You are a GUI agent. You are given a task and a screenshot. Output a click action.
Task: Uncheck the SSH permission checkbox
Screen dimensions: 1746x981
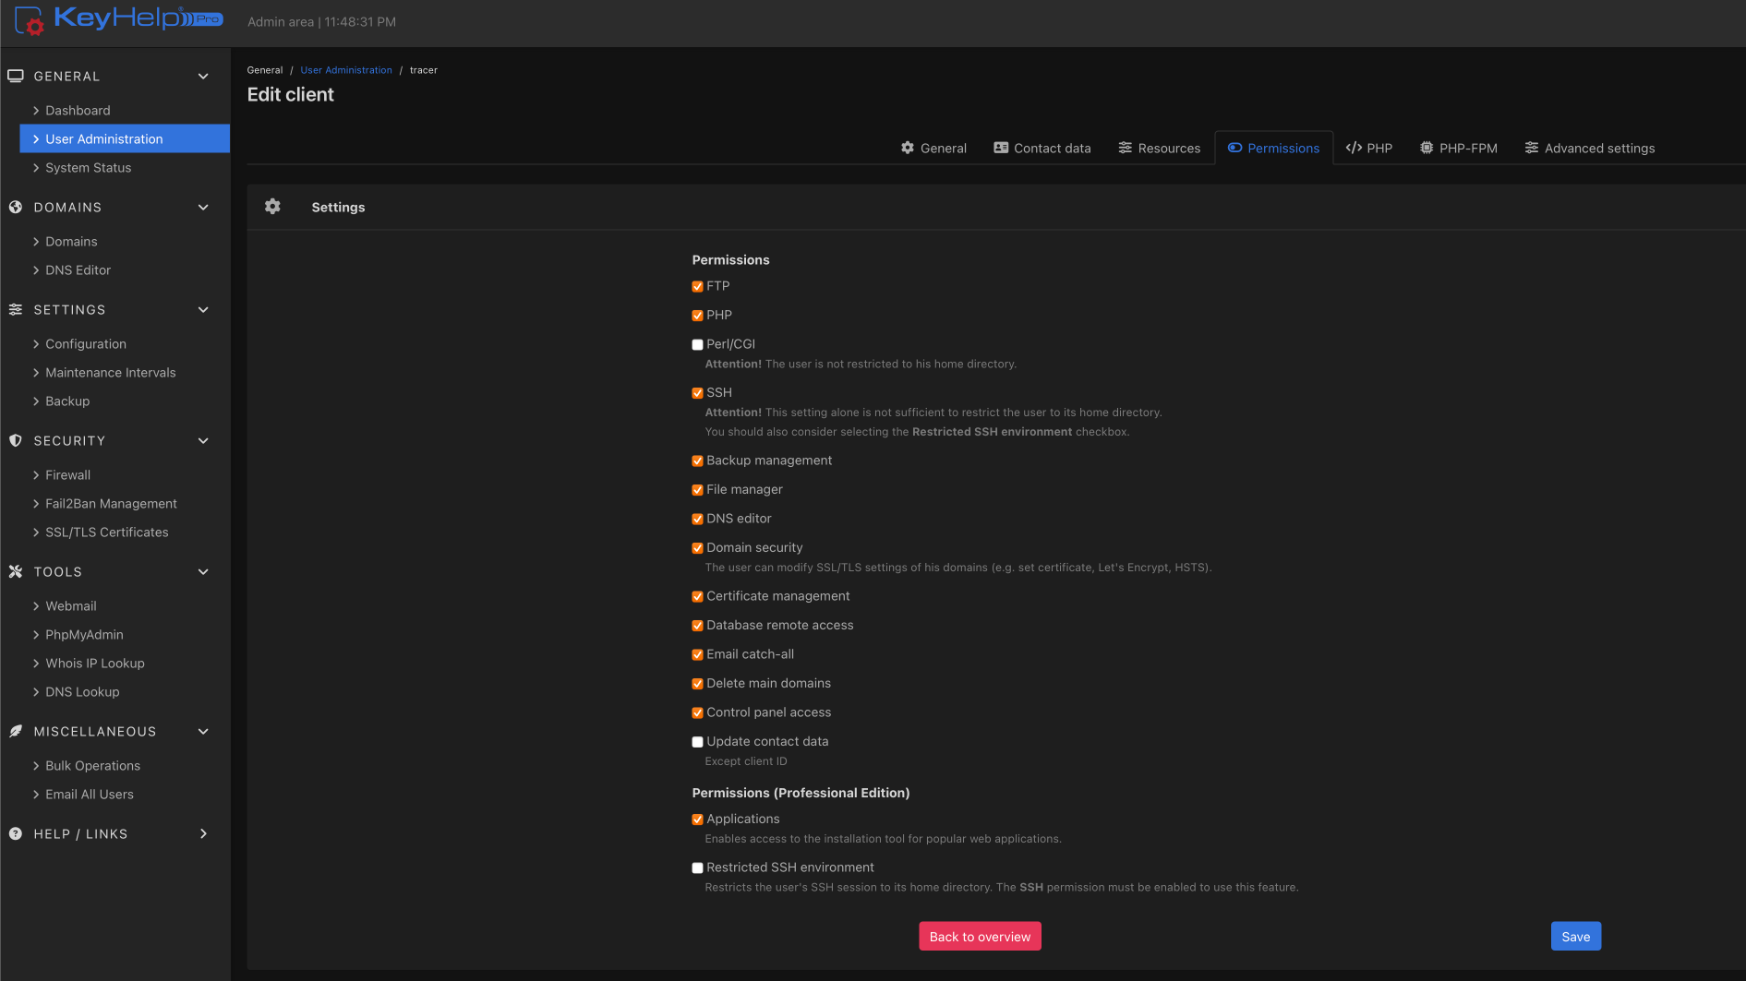pyautogui.click(x=697, y=393)
